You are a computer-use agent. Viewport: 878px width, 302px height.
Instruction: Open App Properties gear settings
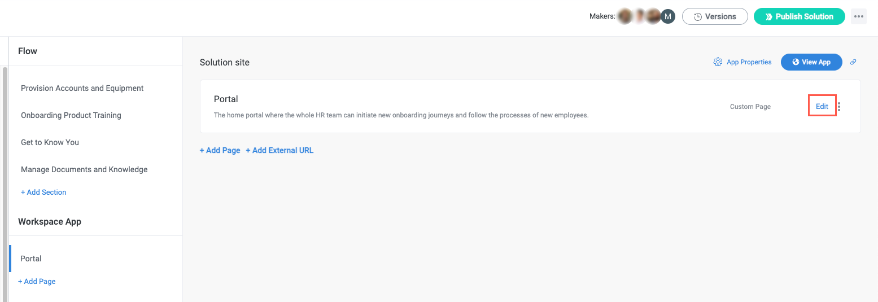(742, 62)
